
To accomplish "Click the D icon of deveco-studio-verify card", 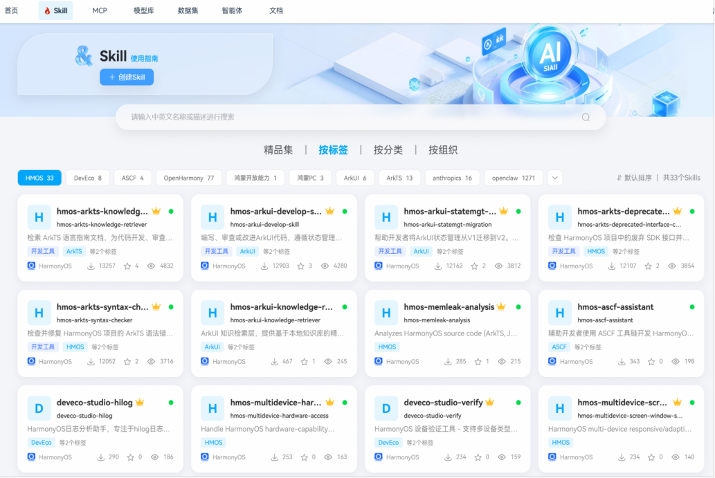I will pos(386,409).
